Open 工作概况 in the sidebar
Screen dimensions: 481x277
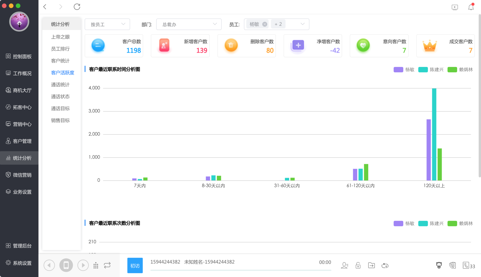tap(19, 73)
